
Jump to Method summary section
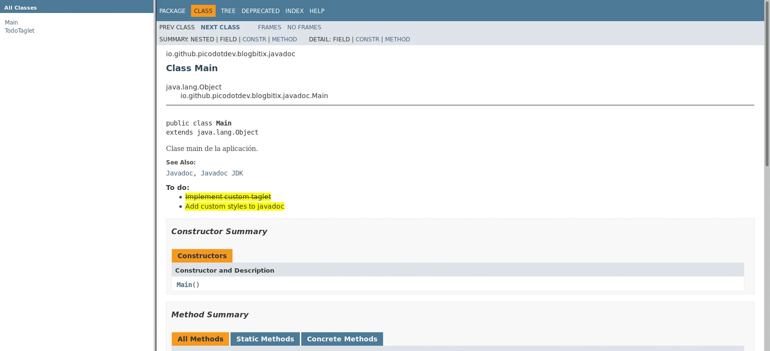click(284, 39)
